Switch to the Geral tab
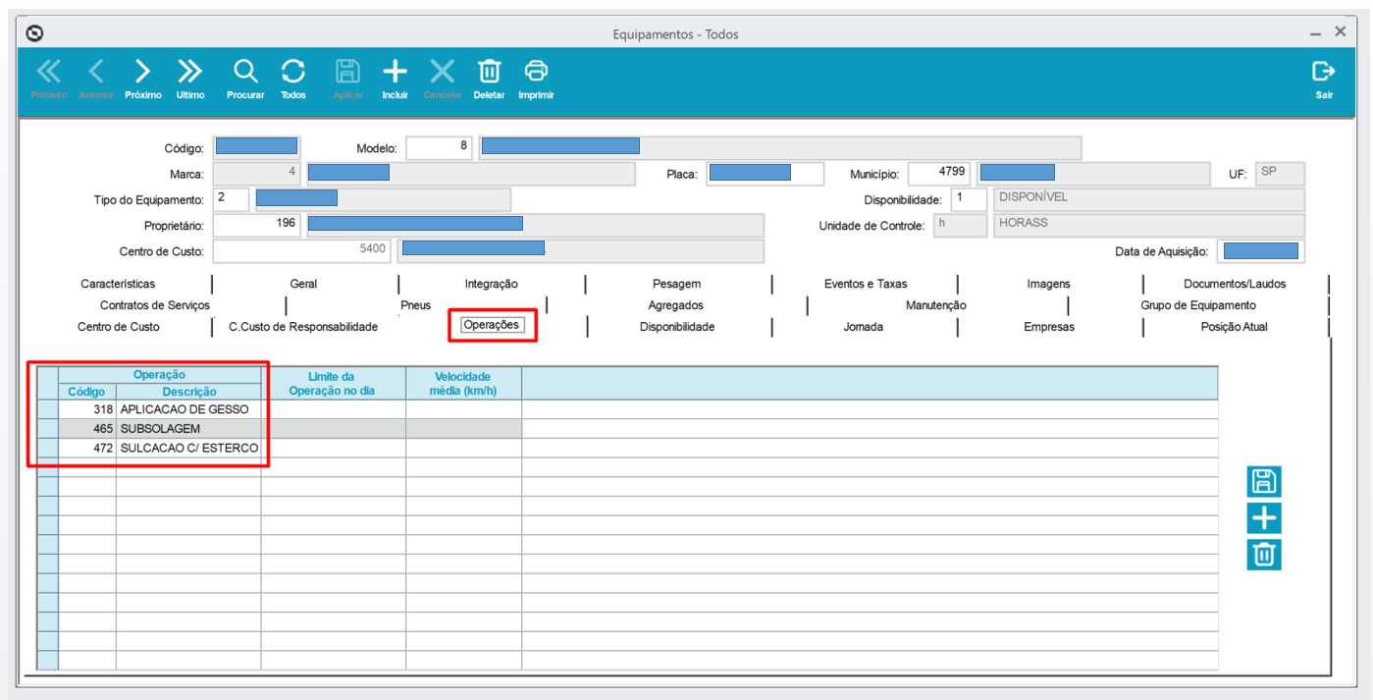Viewport: 1373px width, 700px height. 303,284
